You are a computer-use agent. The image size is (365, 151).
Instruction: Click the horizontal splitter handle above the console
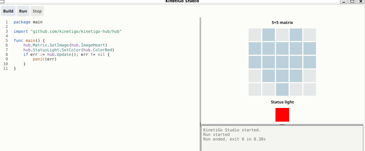(282, 125)
